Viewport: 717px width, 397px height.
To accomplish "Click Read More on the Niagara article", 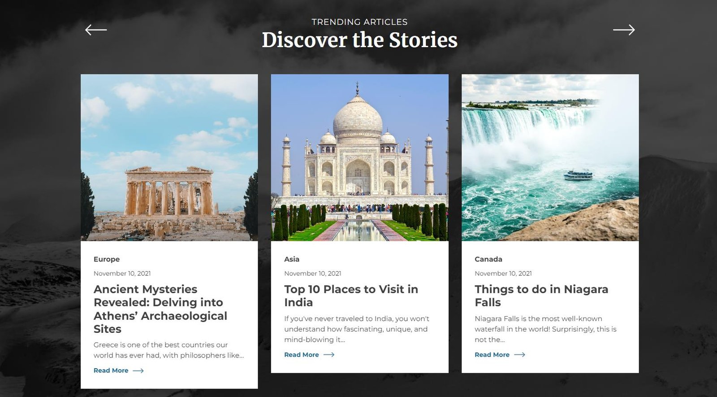I will 492,355.
